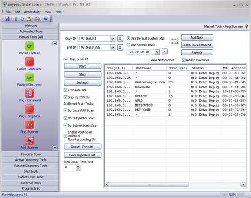Click into the Scan Delay Time field
251x198 pixels.
(70, 167)
